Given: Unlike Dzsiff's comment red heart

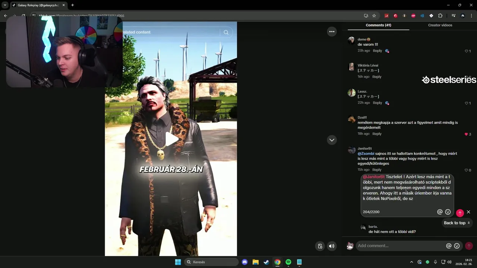Looking at the screenshot, I should 466,134.
